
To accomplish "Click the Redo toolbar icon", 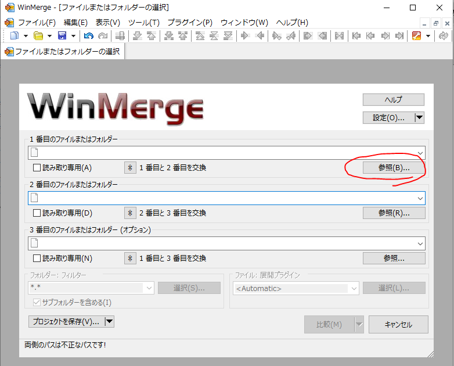I will [103, 36].
